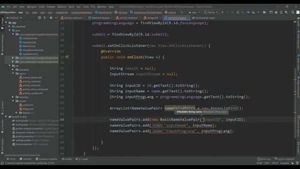The width and height of the screenshot is (300, 169).
Task: Open the VCS menu
Action: point(93,7)
